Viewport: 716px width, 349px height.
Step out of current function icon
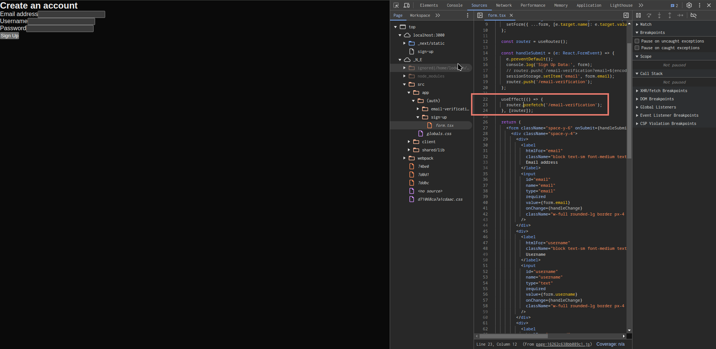click(x=670, y=15)
